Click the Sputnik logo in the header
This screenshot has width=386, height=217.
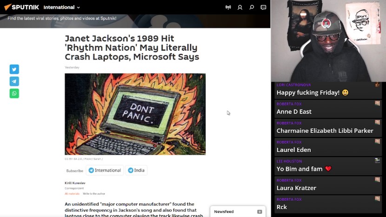[21, 7]
